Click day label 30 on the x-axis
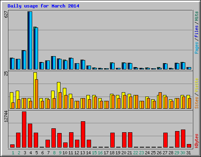The image size is (201, 157). [x=183, y=153]
